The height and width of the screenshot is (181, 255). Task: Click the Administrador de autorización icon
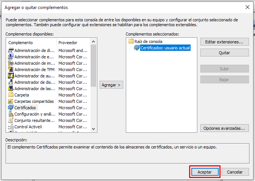coord(11,76)
